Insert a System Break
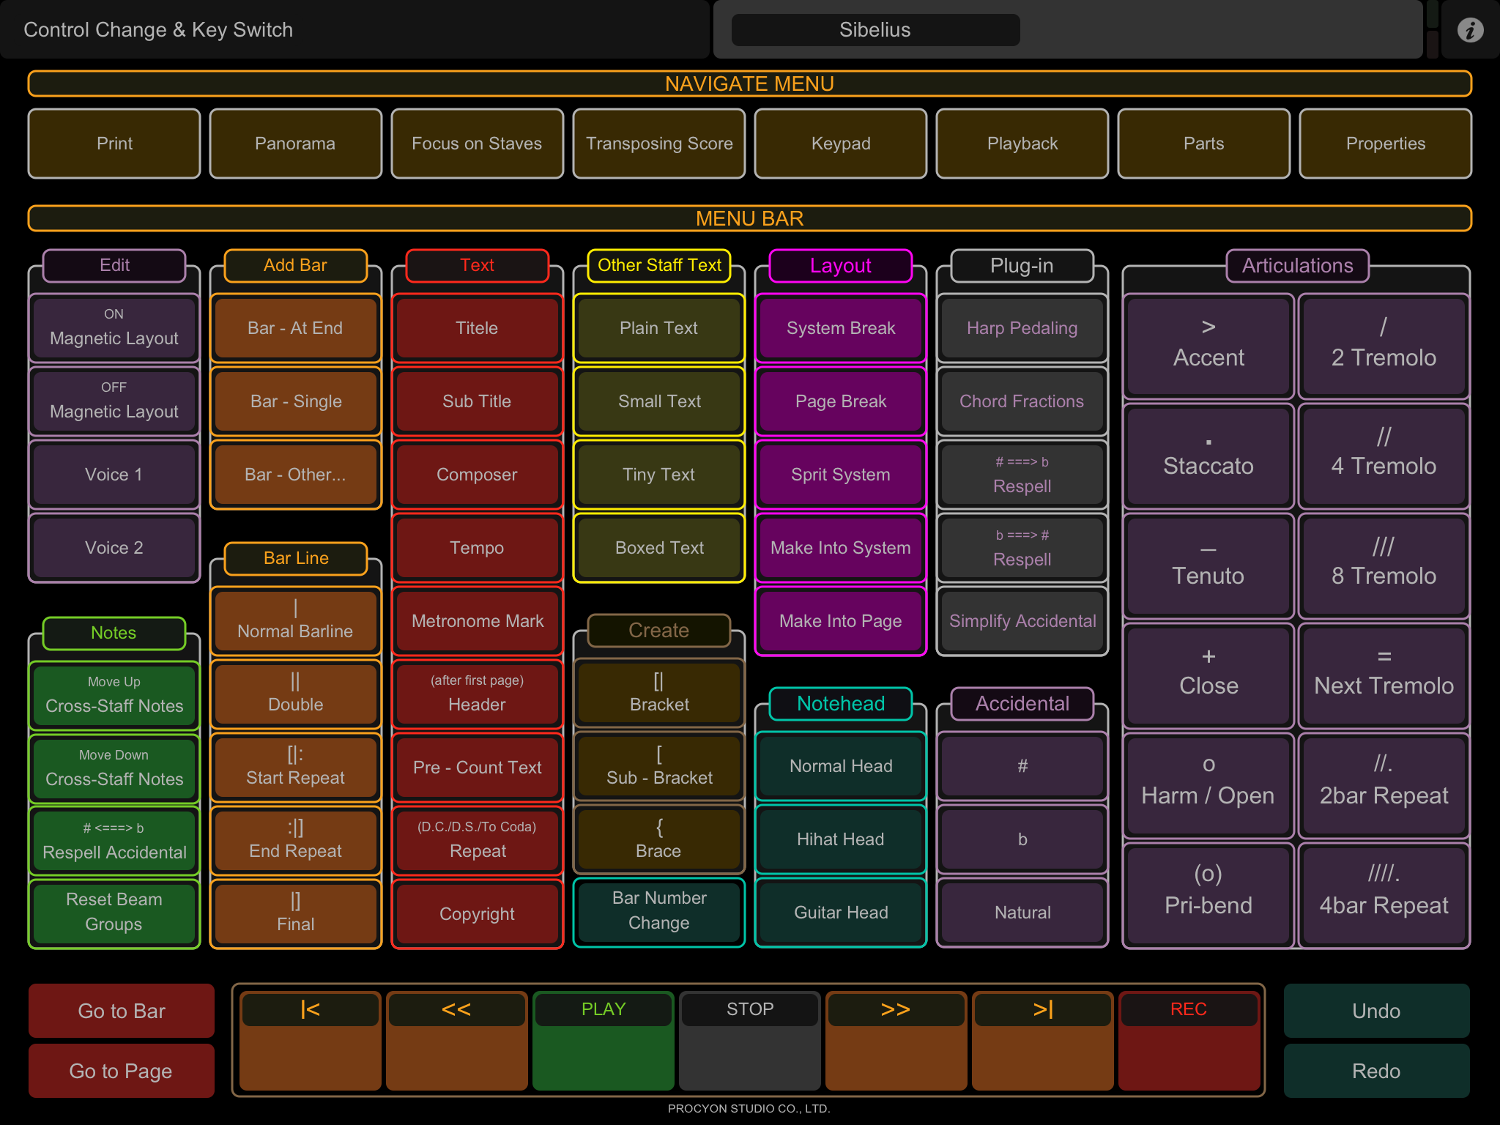The height and width of the screenshot is (1125, 1500). pyautogui.click(x=841, y=328)
